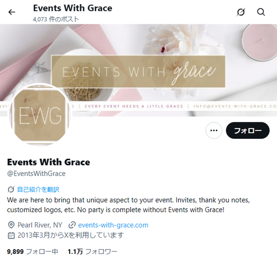Click the Events With Grace header title
The height and width of the screenshot is (259, 277).
point(73,8)
